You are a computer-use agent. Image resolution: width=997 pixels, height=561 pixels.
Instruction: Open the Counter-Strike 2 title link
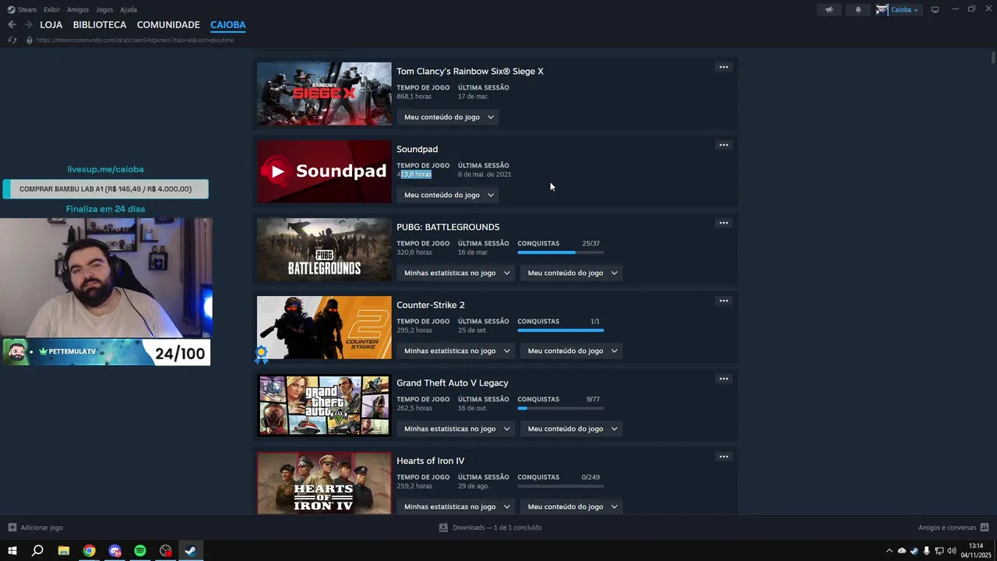(x=431, y=305)
